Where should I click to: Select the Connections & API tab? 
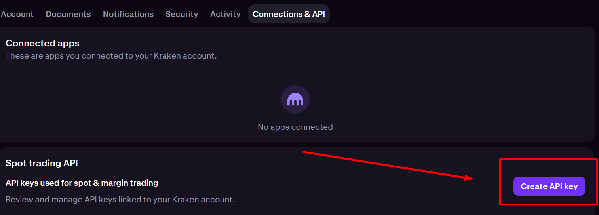[x=289, y=14]
